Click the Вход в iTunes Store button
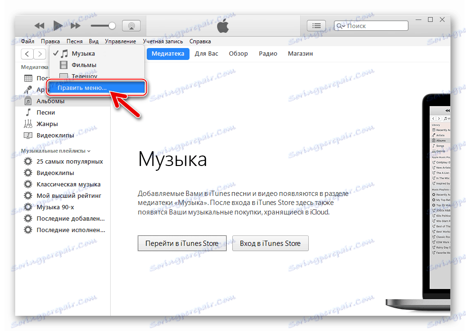Screen dimensions: 466x331 pos(270,243)
